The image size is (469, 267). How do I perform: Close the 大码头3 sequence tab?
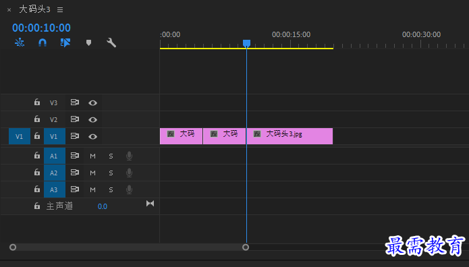[9, 10]
